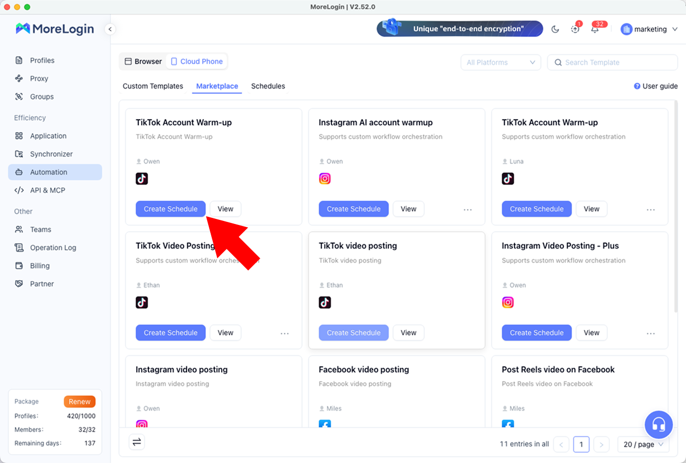Click the 11 entries in all text

tap(524, 444)
